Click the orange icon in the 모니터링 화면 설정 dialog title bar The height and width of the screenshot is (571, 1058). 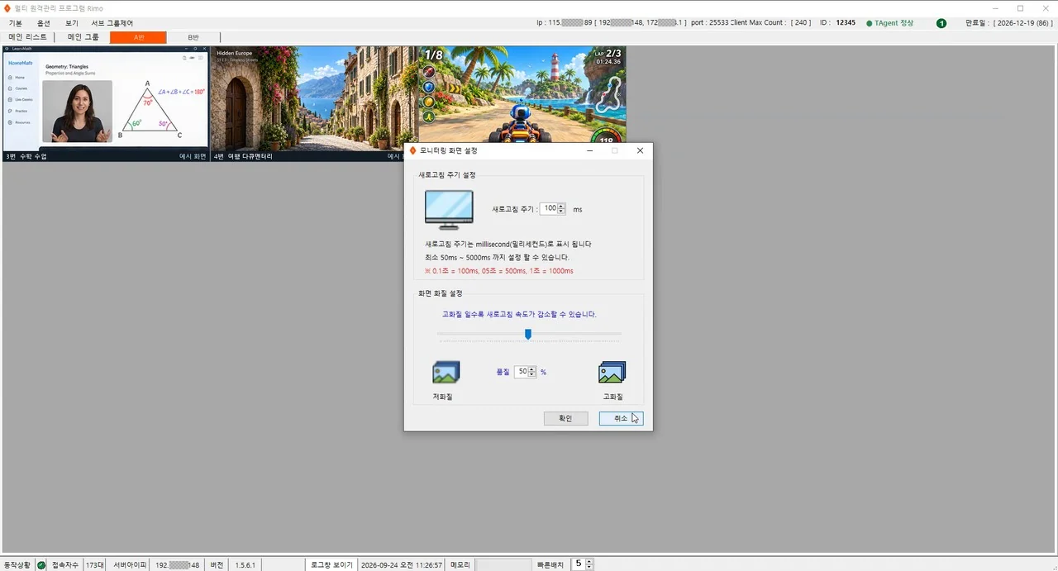(x=413, y=150)
